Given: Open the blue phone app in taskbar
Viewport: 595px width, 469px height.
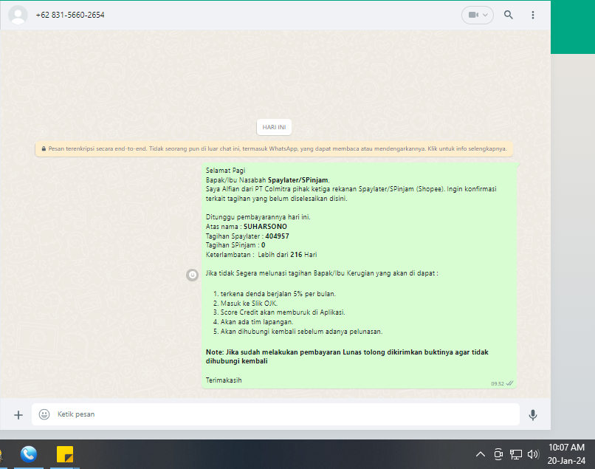Looking at the screenshot, I should coord(29,454).
